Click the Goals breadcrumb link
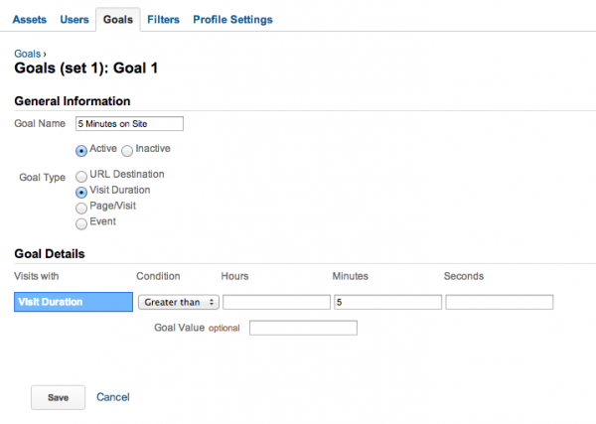Screen dimensions: 596x424 click(28, 55)
